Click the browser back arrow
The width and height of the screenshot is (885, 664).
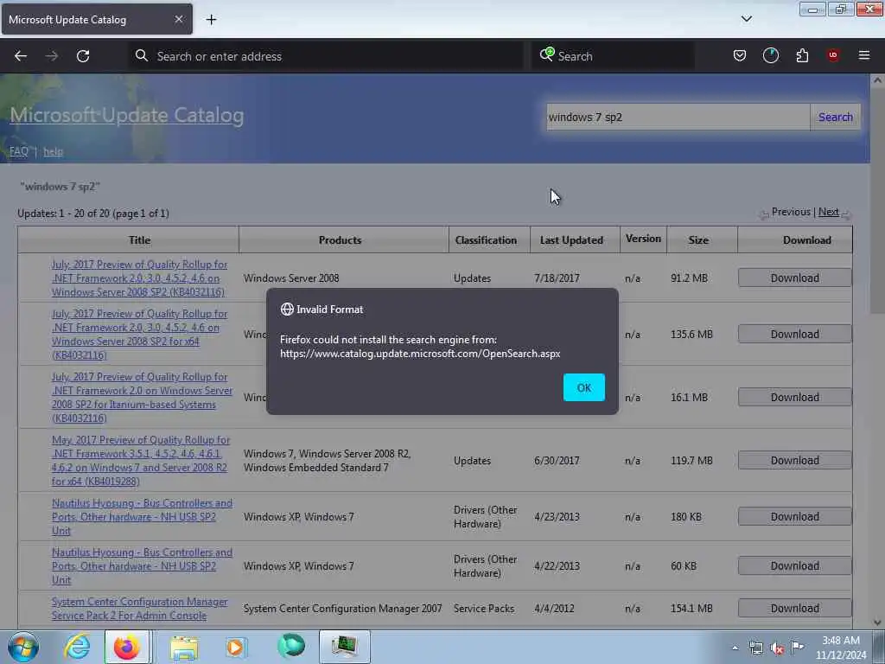point(21,56)
